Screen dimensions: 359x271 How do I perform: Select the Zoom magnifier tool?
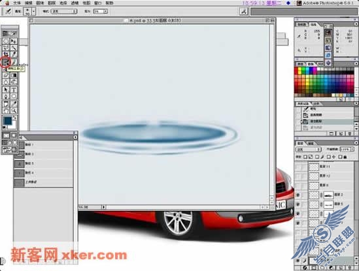pyautogui.click(x=14, y=111)
